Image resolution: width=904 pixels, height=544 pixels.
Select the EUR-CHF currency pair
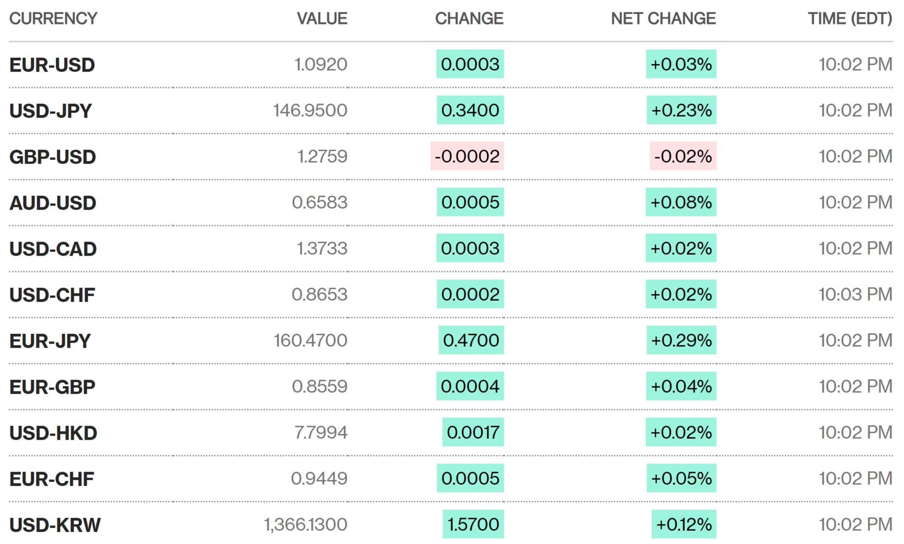coord(52,479)
